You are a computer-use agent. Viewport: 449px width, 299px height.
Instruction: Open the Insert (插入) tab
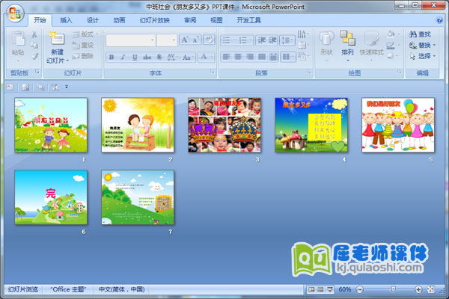(67, 20)
